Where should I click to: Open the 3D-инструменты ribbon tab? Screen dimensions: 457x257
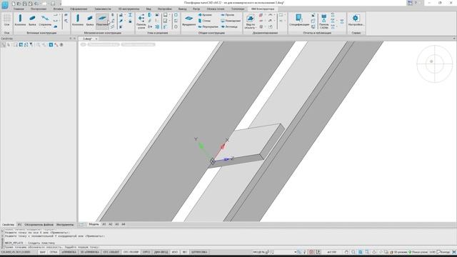tap(129, 9)
